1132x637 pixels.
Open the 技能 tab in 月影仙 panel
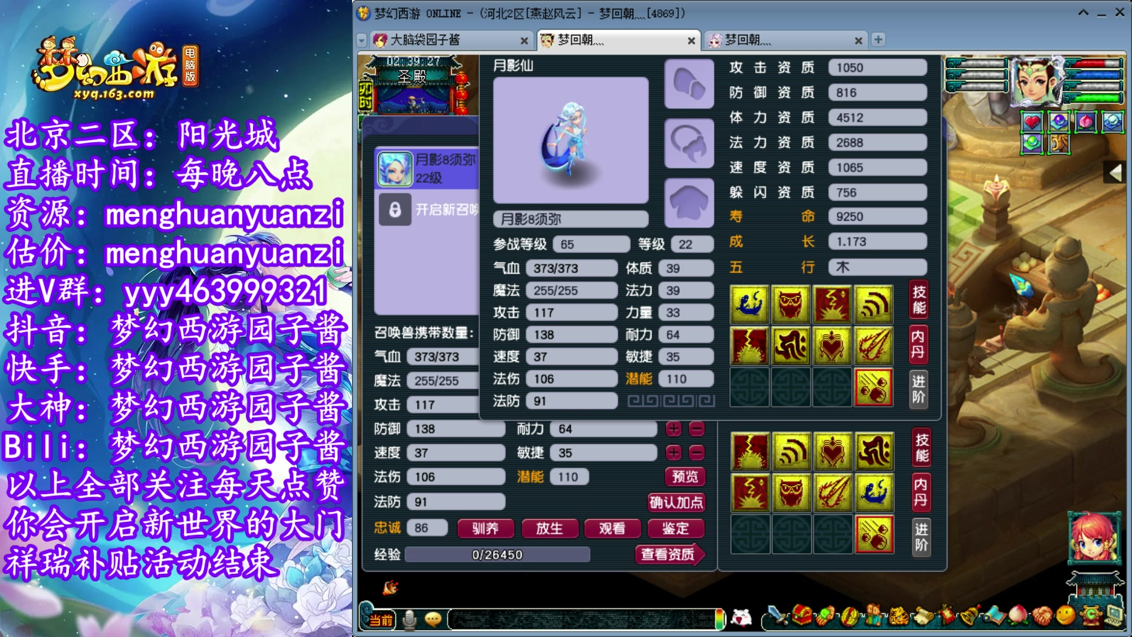pos(919,300)
